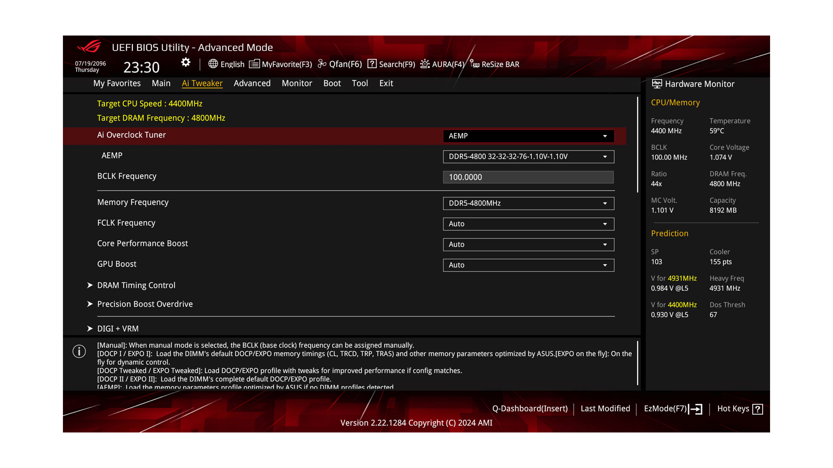
Task: Open the MyFavorite(F3) list icon
Action: coord(254,64)
